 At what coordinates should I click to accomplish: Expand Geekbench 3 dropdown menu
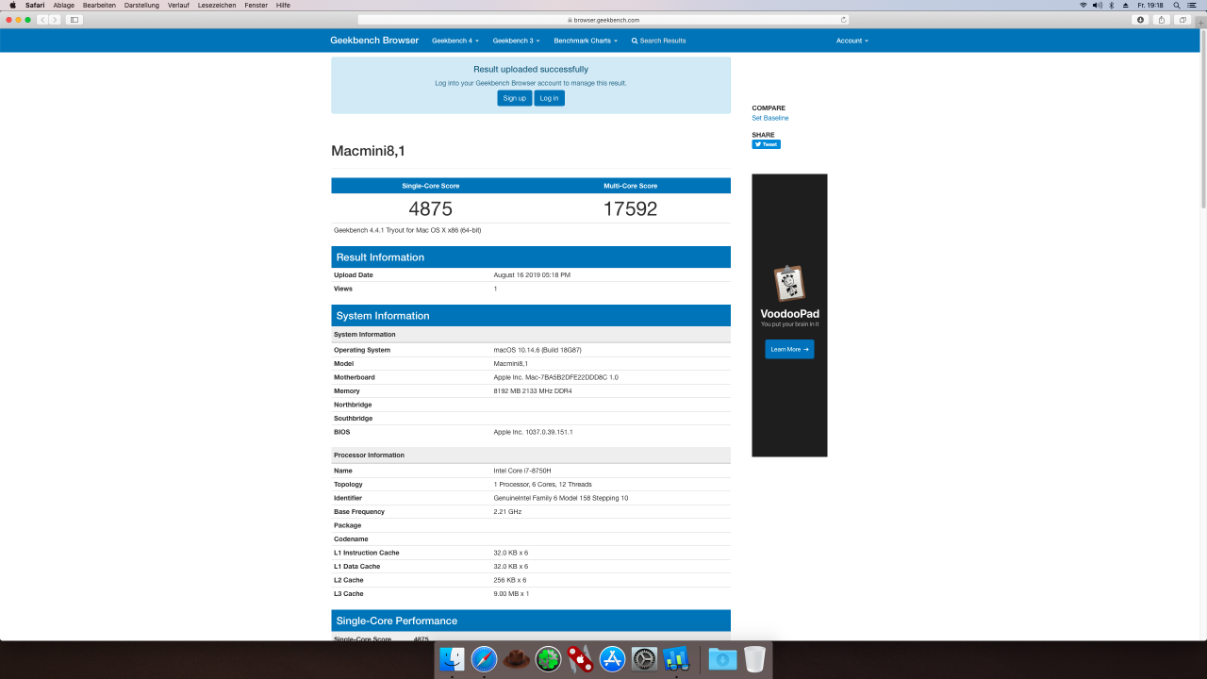click(x=516, y=41)
